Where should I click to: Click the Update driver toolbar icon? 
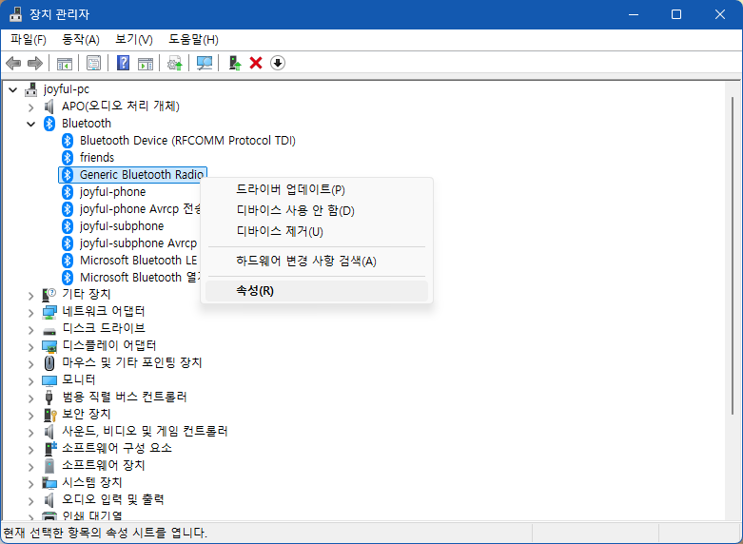(x=175, y=63)
